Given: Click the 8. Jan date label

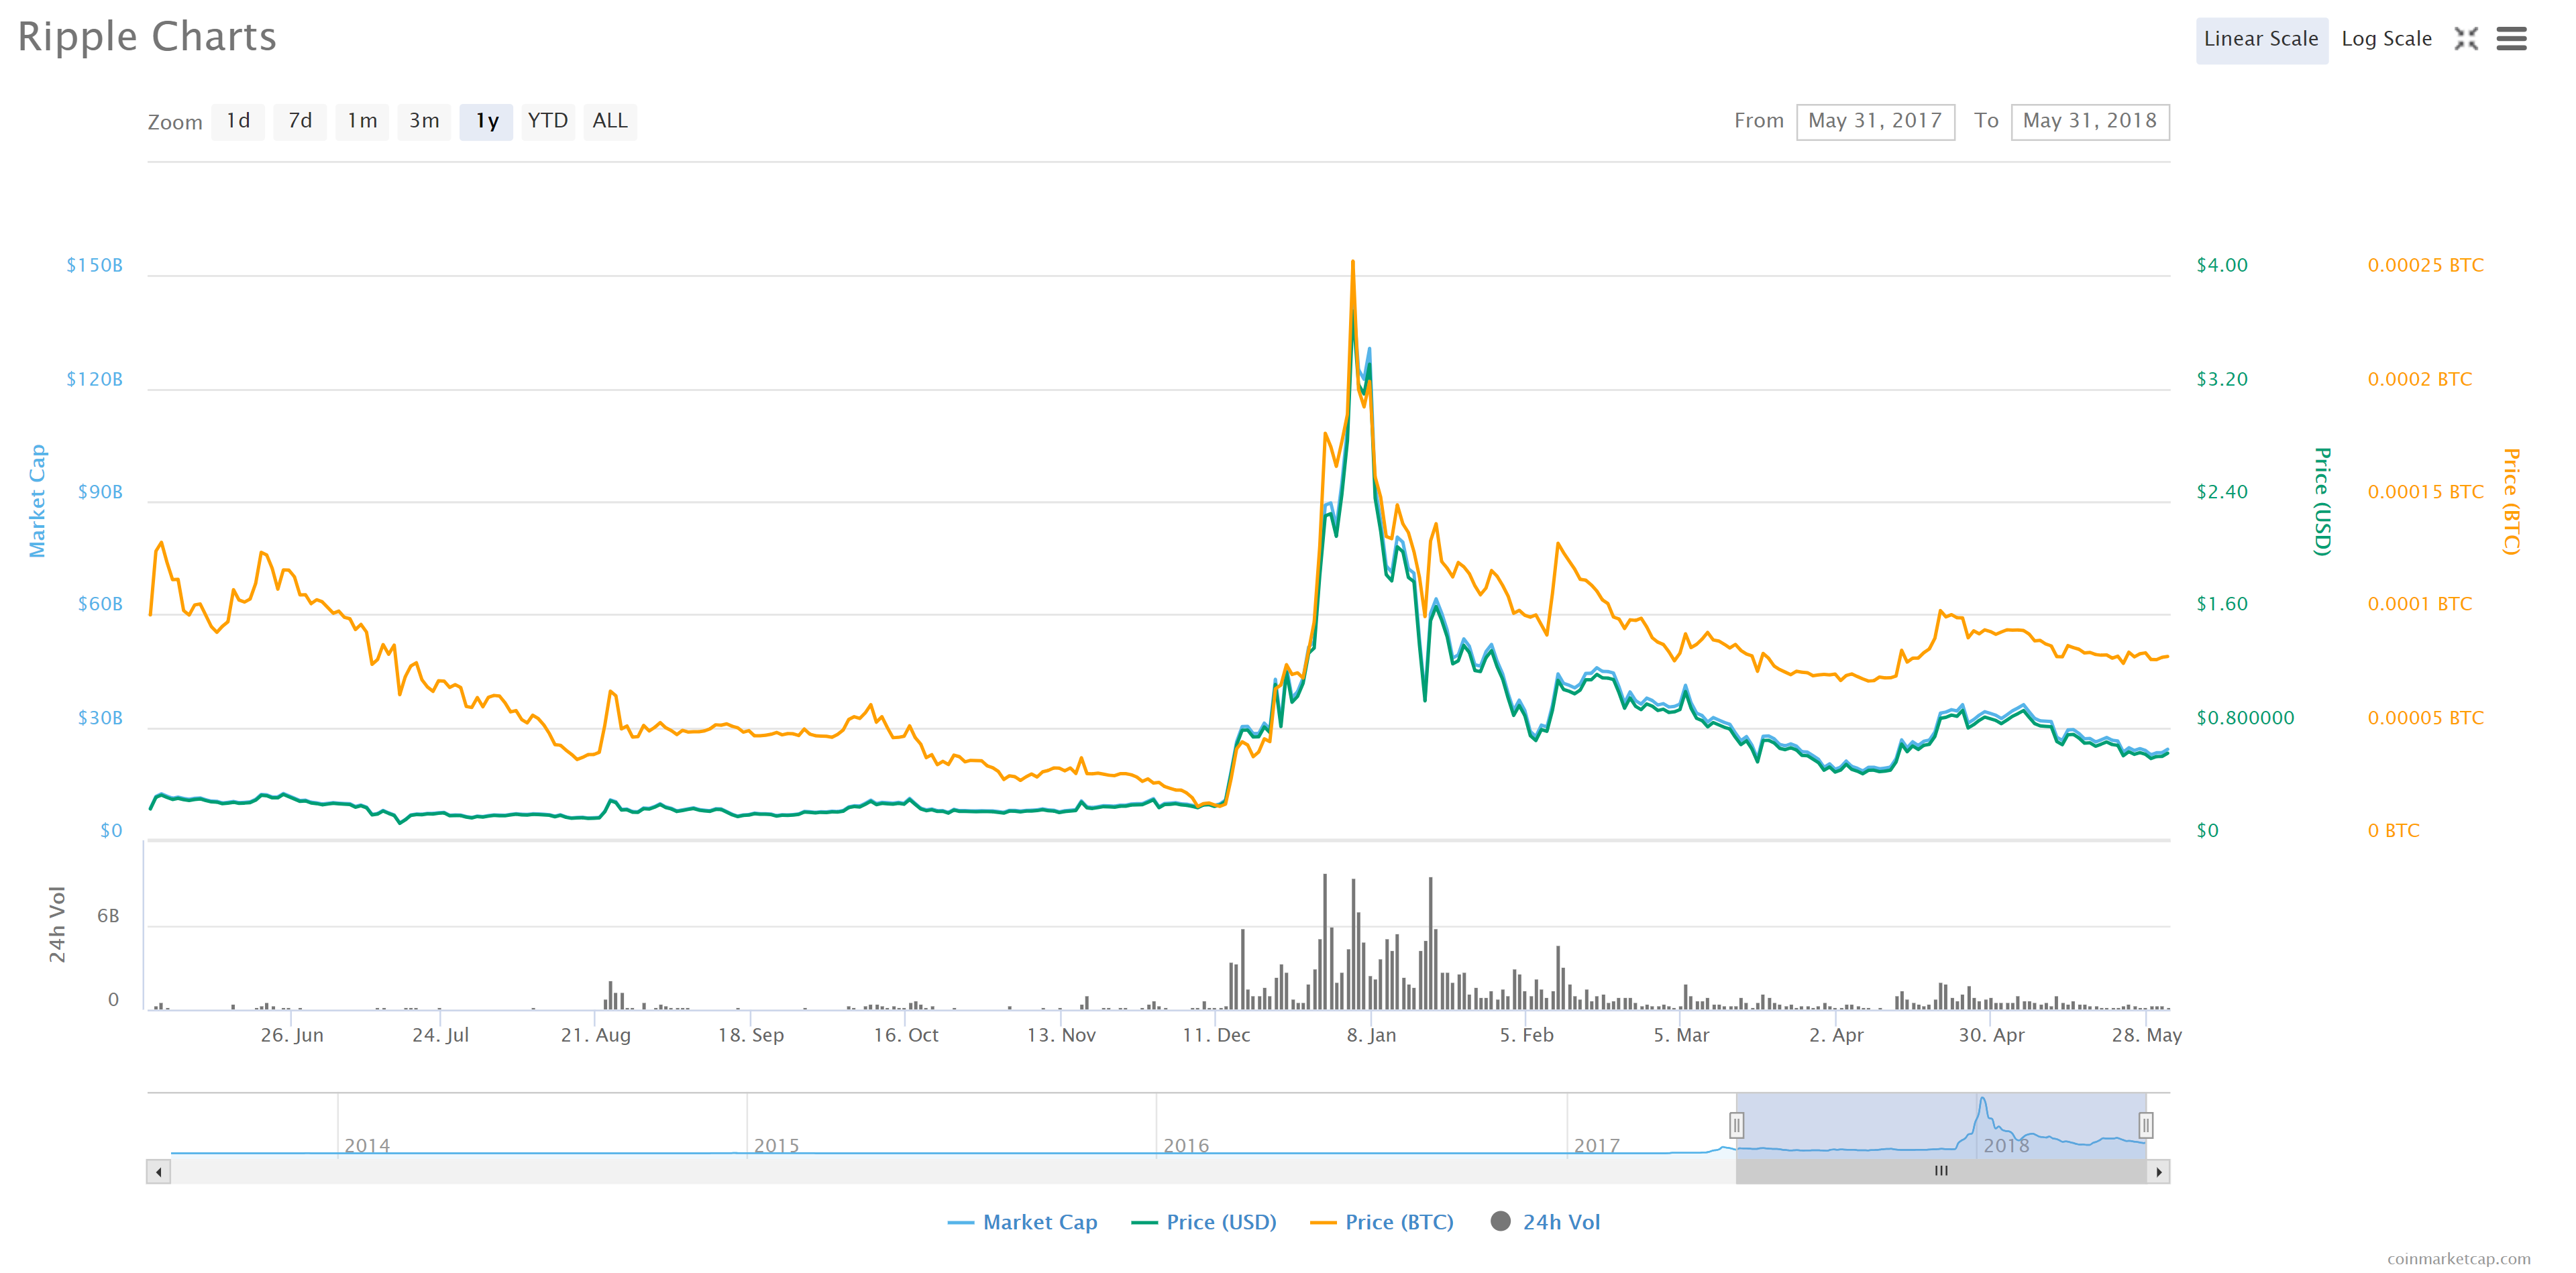Looking at the screenshot, I should [x=1371, y=1036].
